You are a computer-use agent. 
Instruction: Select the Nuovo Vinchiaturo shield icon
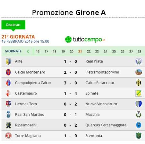pos(139,104)
